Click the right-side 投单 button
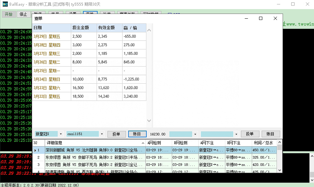This screenshot has width=314, height=187. (x=250, y=134)
